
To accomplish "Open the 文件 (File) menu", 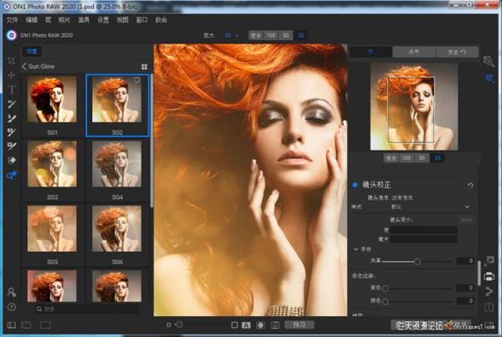I will pos(12,18).
